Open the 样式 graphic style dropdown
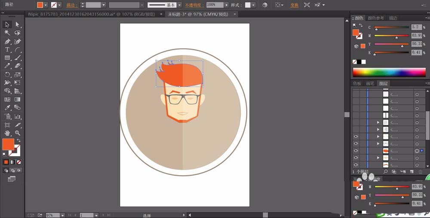 coord(253,5)
